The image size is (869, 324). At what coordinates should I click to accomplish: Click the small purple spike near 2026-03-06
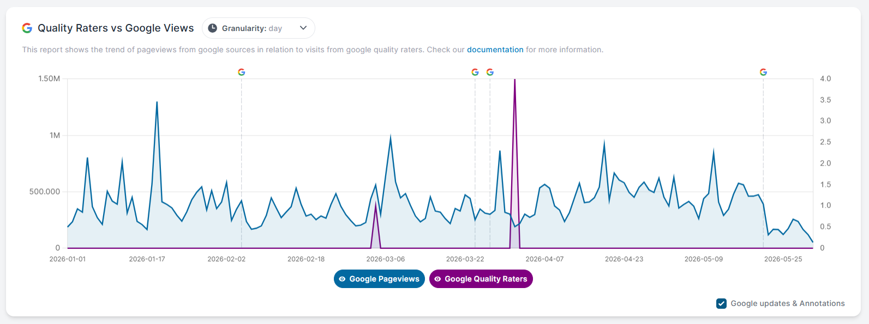[x=375, y=207]
